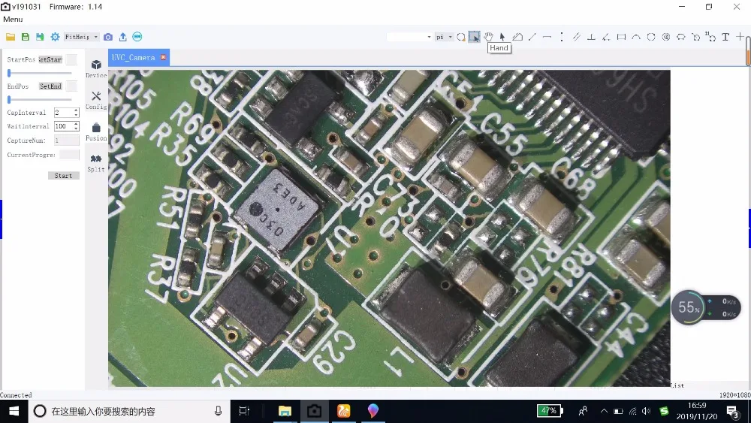Select the diagonal line measurement tool
751x423 pixels.
point(532,37)
